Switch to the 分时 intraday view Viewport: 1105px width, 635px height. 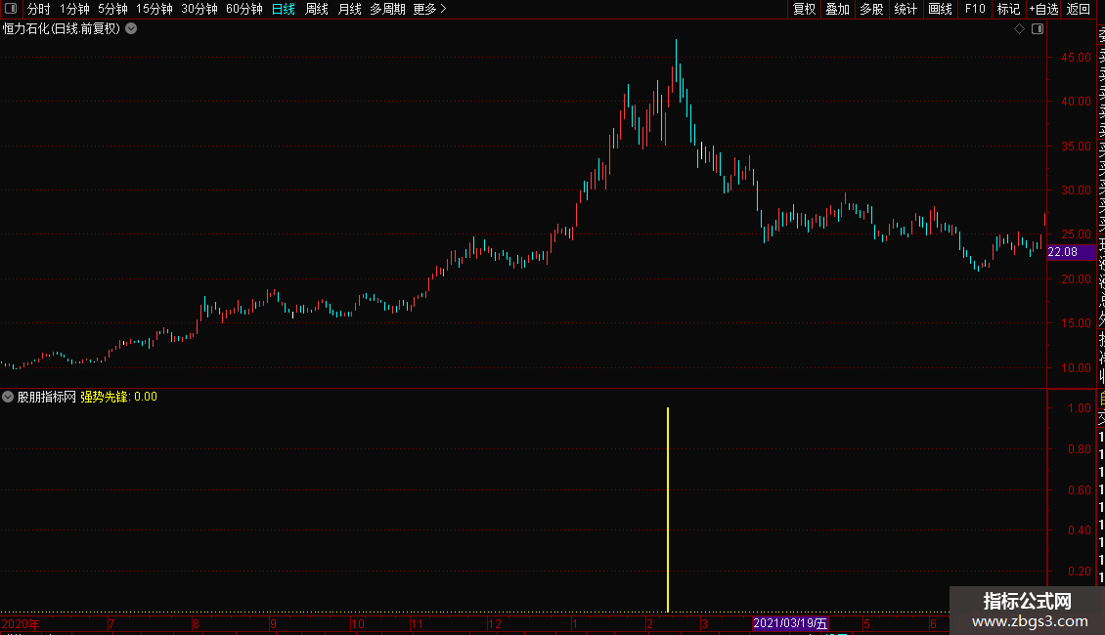tap(39, 9)
